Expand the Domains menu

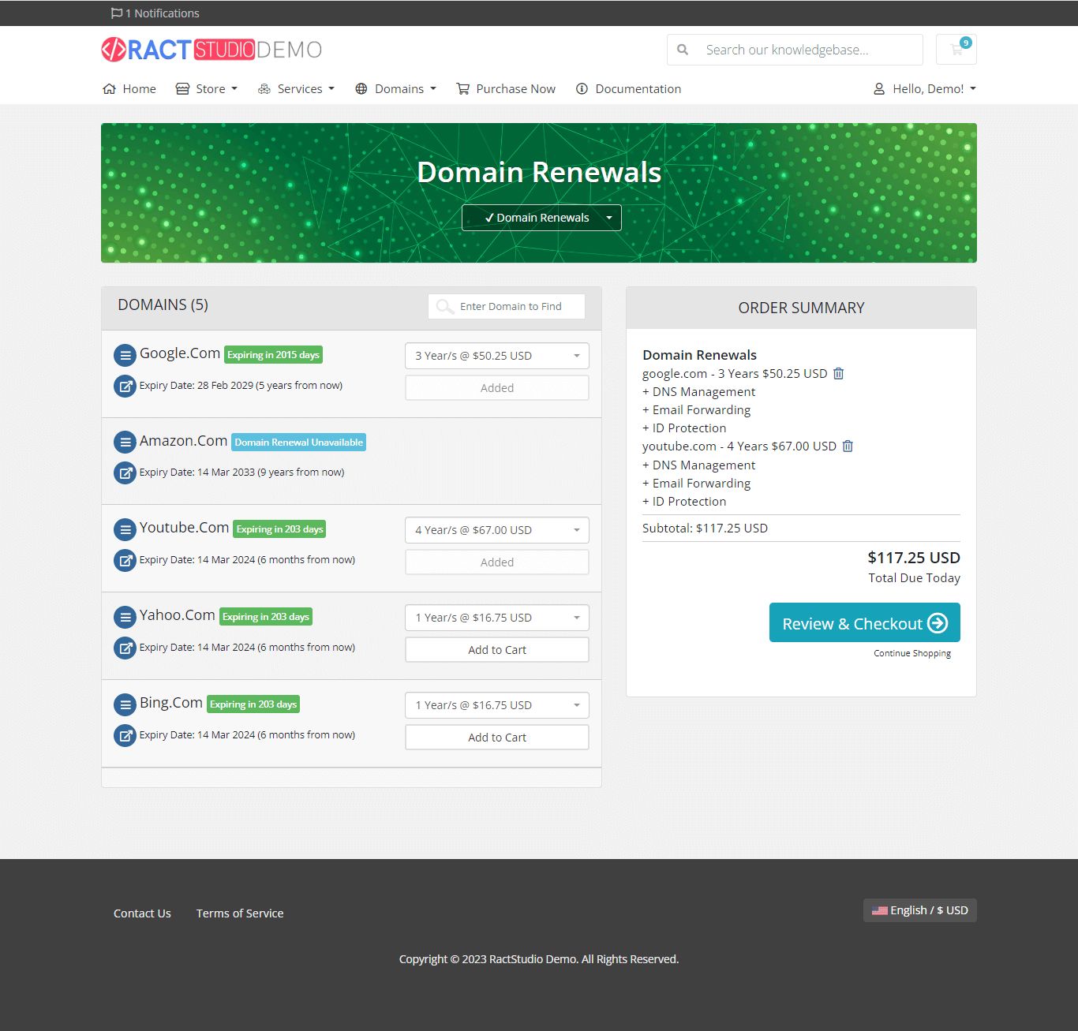coord(395,89)
